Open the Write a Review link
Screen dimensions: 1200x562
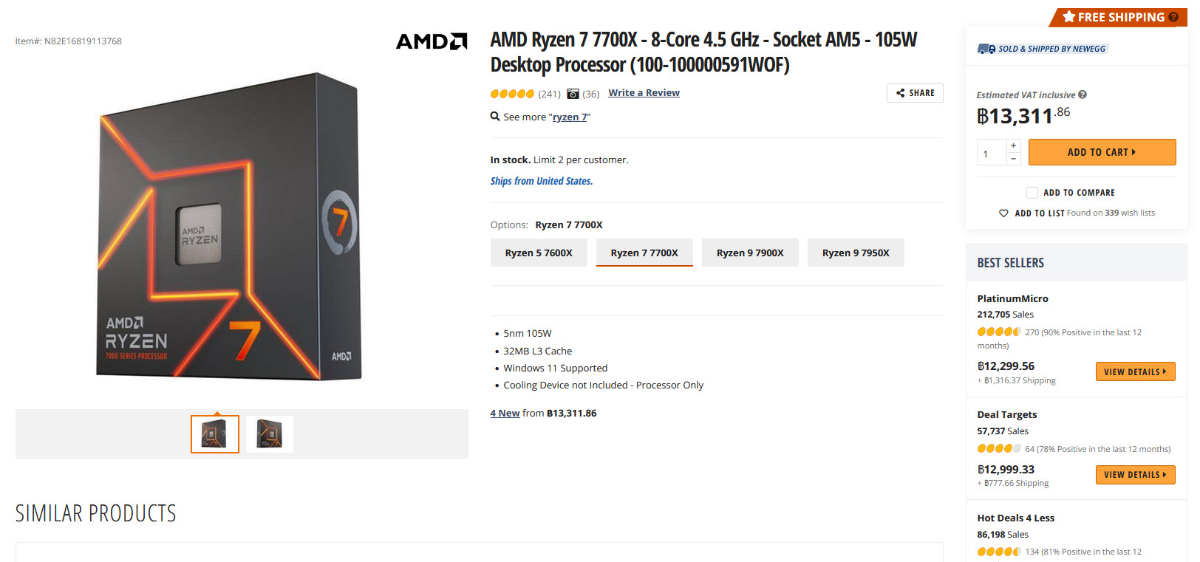[x=644, y=92]
